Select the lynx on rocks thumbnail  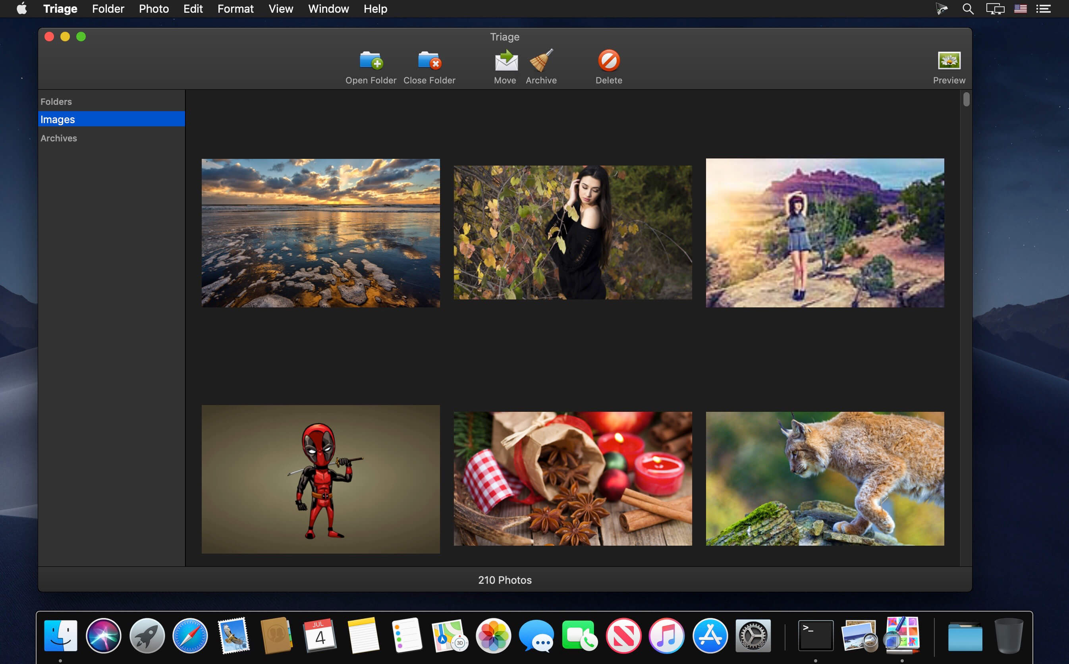[825, 479]
